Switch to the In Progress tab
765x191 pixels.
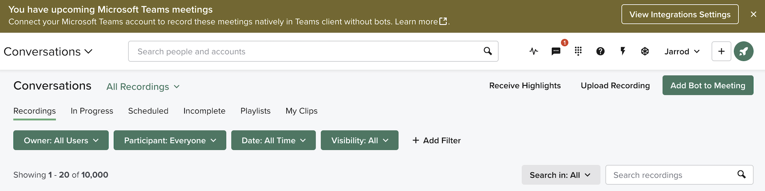92,111
